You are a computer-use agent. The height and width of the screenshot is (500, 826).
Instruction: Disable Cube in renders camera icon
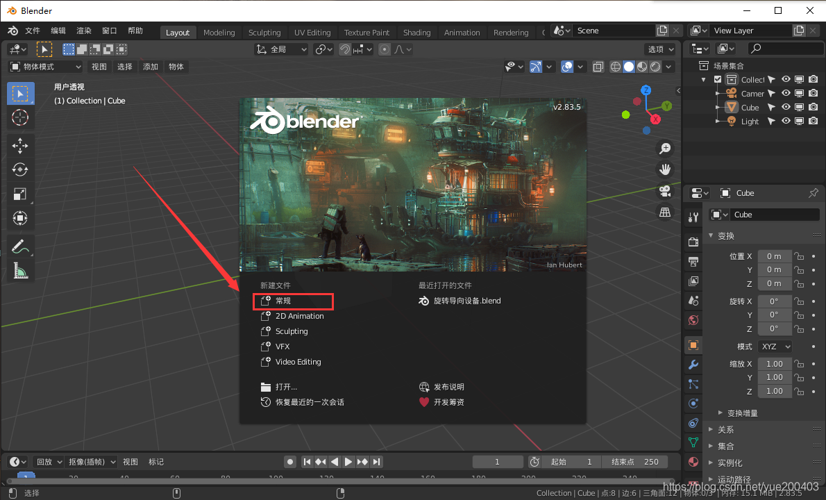(814, 107)
